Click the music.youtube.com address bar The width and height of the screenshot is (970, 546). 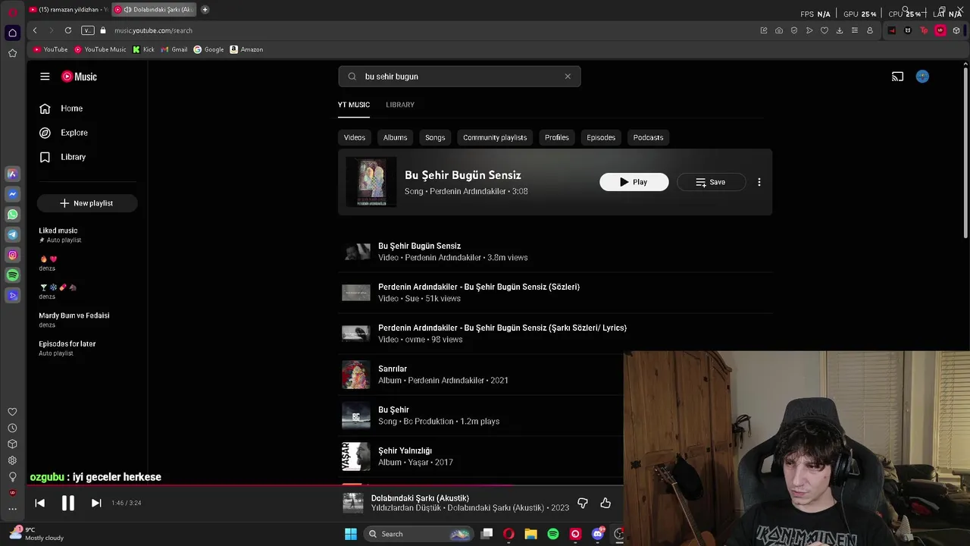(x=153, y=30)
